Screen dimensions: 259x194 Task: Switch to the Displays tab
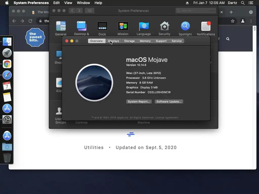(114, 41)
